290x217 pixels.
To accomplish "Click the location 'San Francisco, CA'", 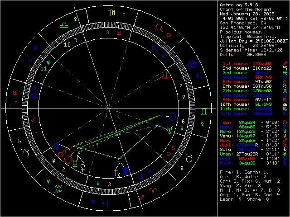I will point(243,23).
